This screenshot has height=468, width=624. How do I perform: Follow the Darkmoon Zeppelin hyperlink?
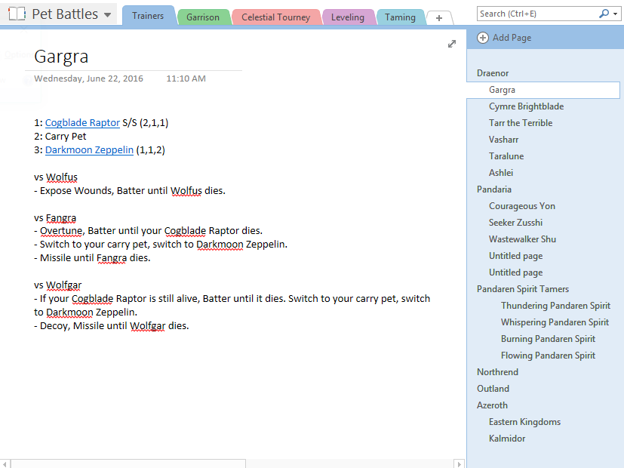89,150
